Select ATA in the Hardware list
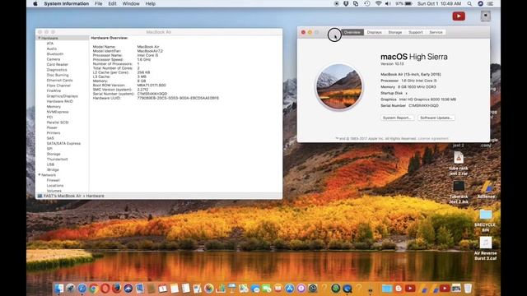 [x=50, y=44]
